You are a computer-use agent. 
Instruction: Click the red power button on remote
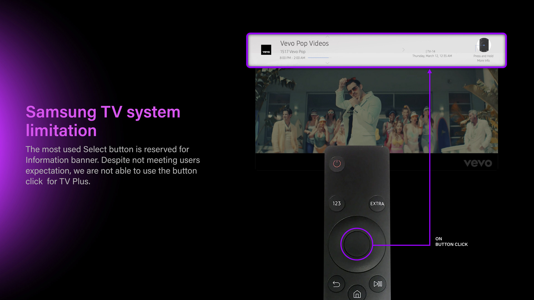coord(337,164)
